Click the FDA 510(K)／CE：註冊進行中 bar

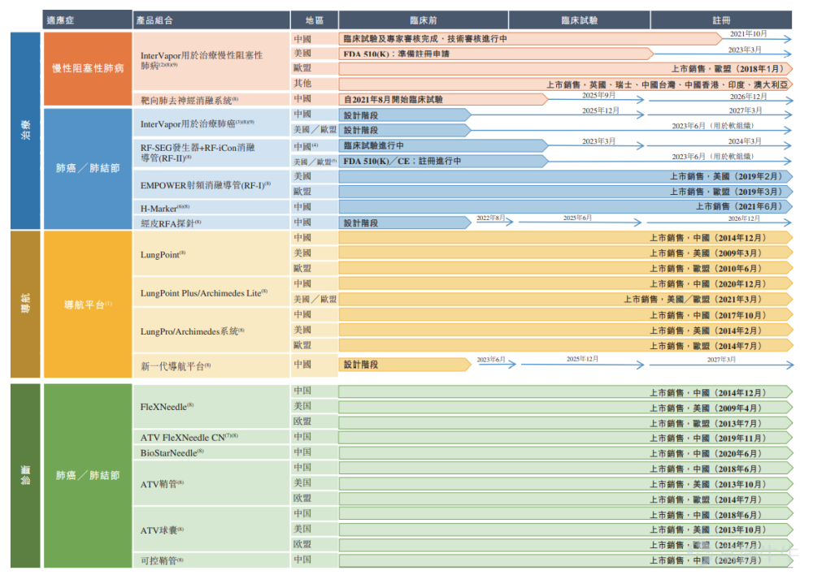[443, 161]
